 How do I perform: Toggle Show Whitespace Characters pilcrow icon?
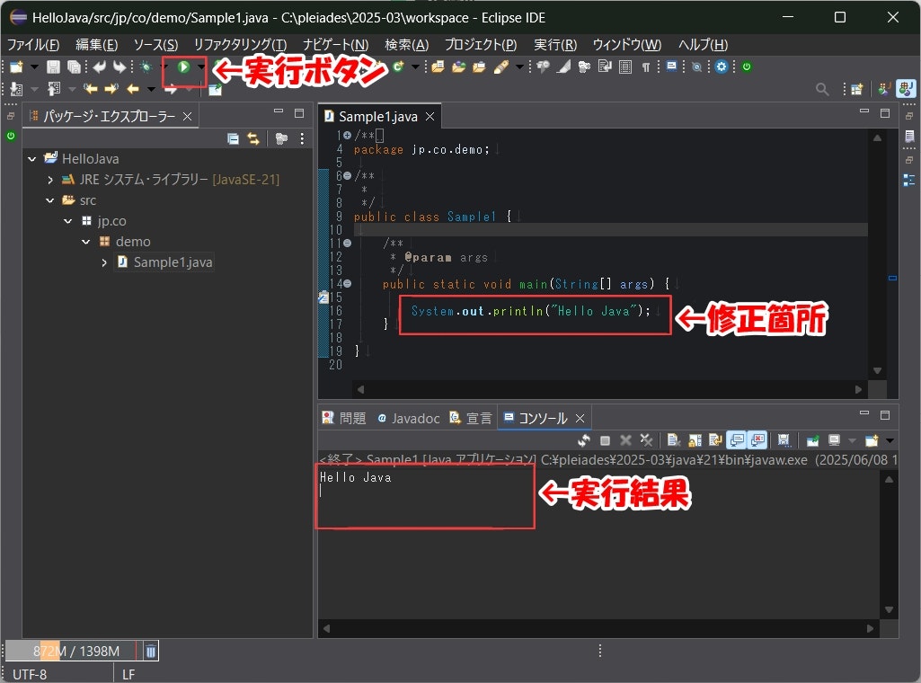click(646, 67)
